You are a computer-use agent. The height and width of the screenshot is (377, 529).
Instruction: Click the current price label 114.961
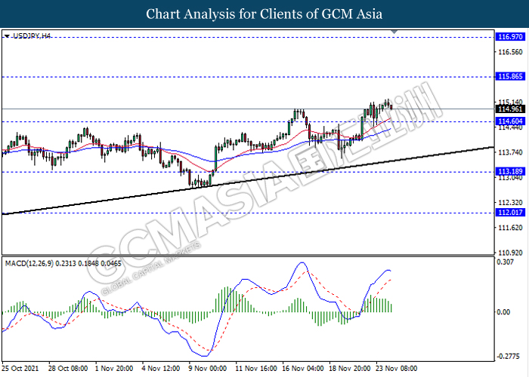510,109
